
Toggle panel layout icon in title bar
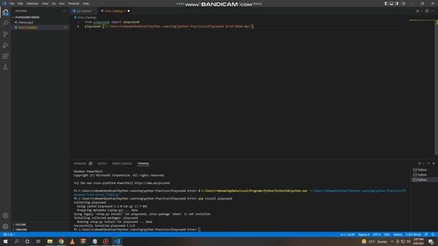[391, 3]
